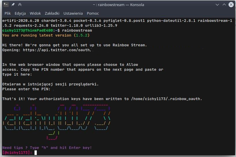The height and width of the screenshot is (157, 236).
Task: Expand the Pomoc menu
Action: pos(92,13)
